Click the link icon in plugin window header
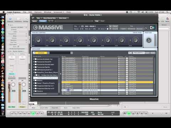Screen dimensions: 171x128 [x=33, y=18]
